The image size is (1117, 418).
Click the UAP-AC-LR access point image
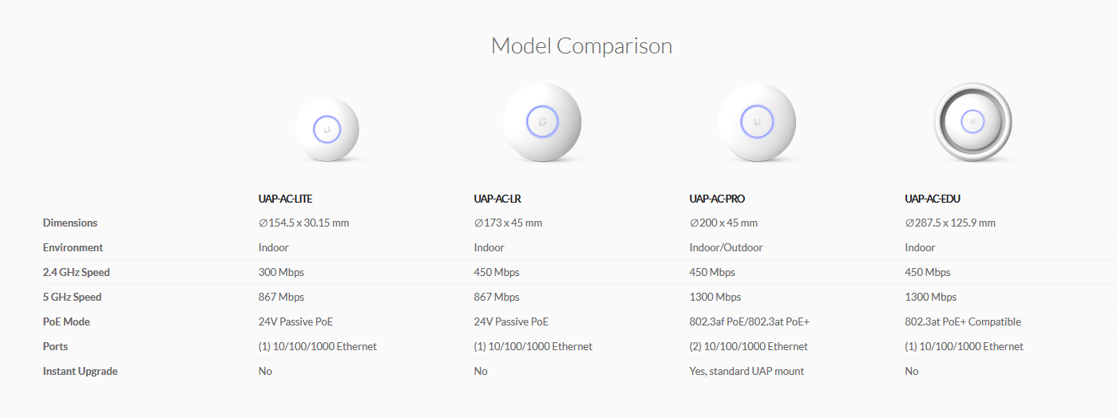(542, 122)
